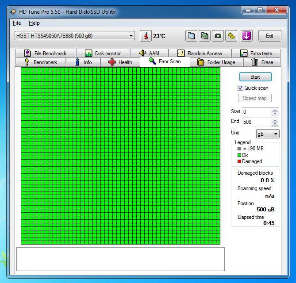Click the Exit button
Viewport: 296px width, 283px height.
[x=269, y=36]
